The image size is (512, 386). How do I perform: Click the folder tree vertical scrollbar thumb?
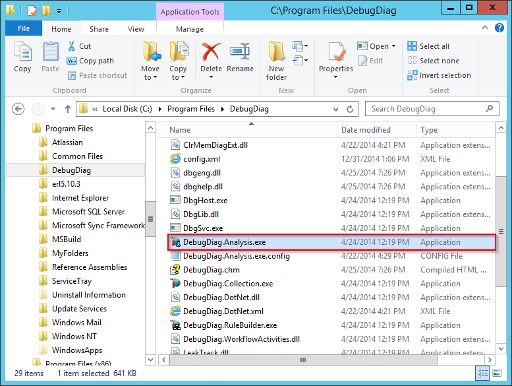(150, 218)
